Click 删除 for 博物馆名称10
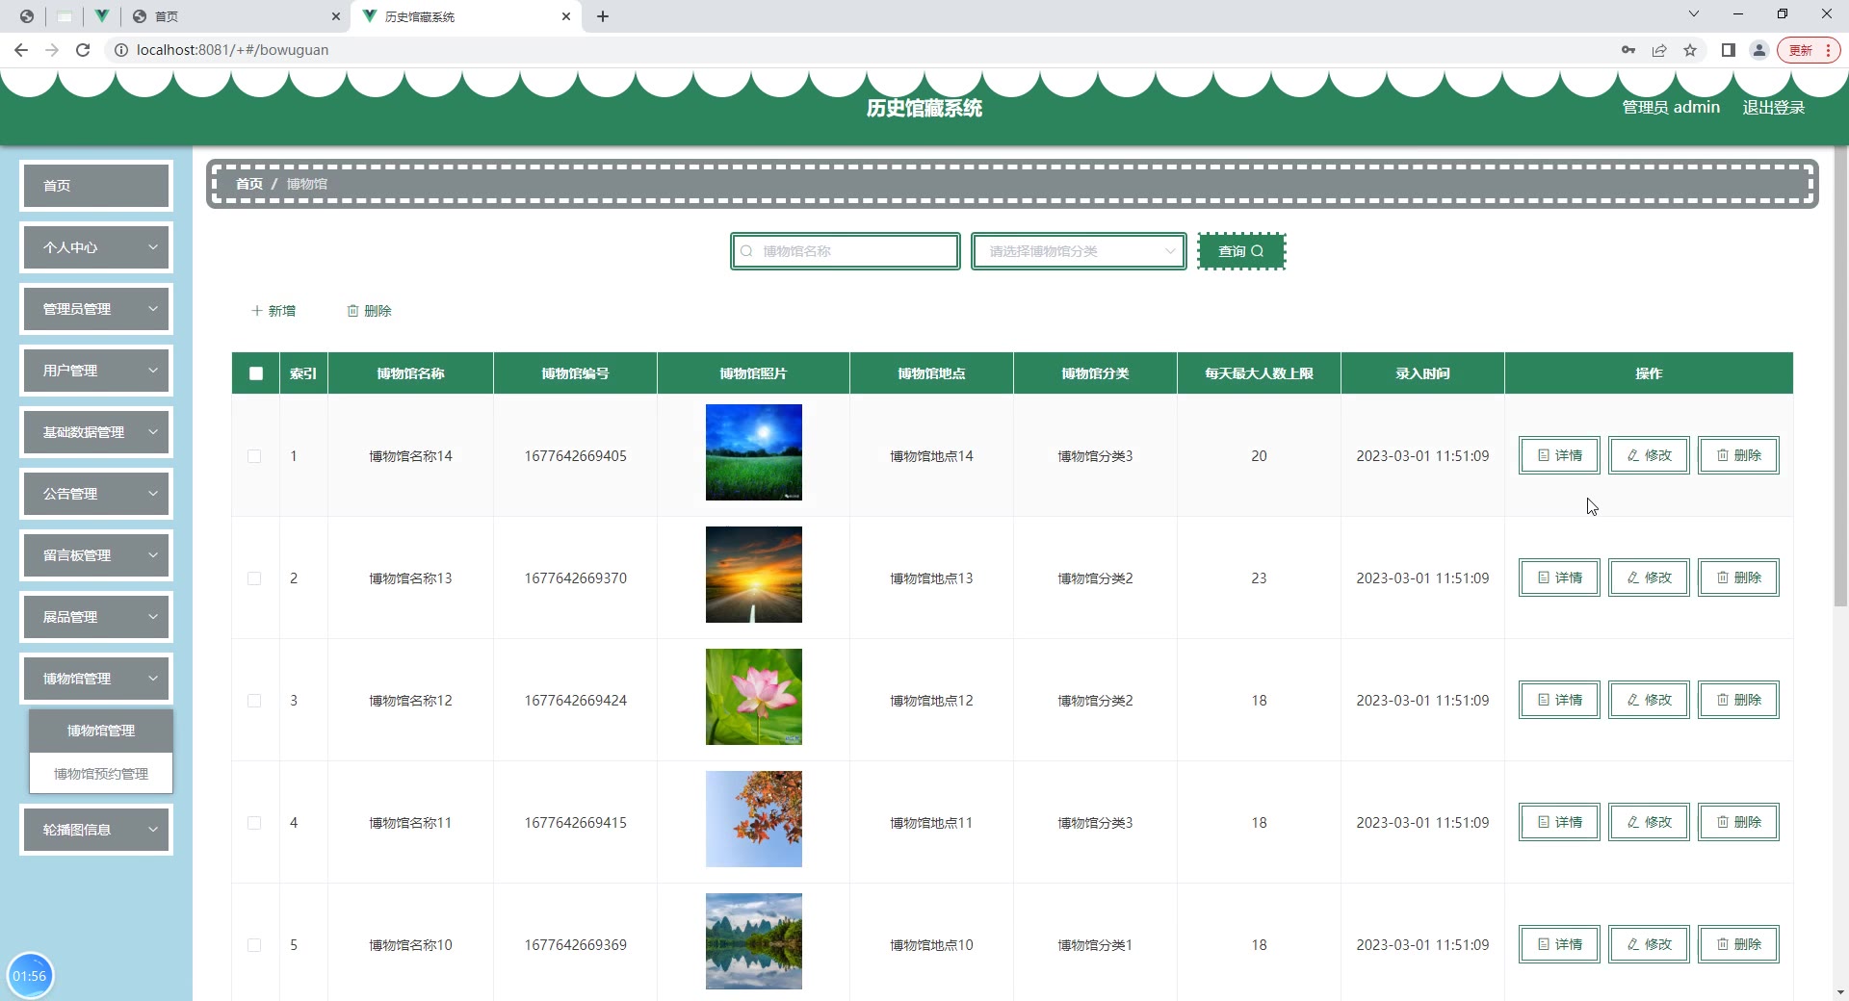Screen dimensions: 1849x1001 pos(1738,944)
